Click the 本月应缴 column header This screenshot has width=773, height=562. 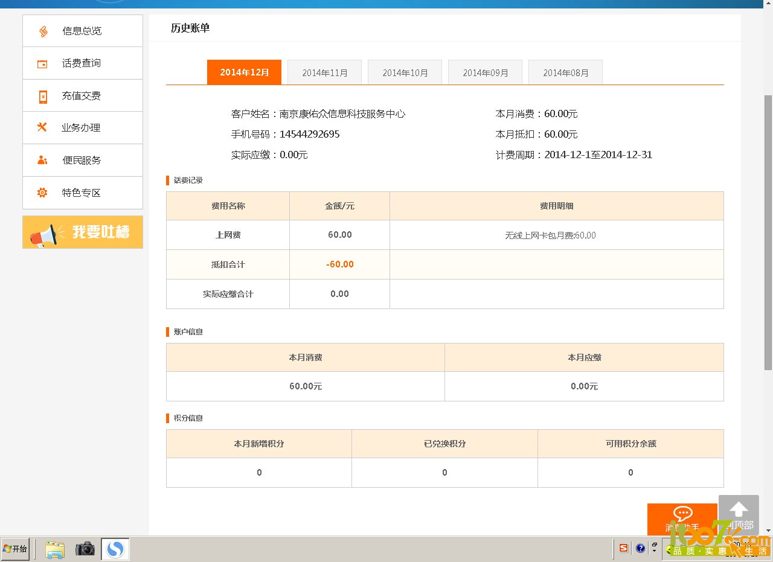[584, 357]
